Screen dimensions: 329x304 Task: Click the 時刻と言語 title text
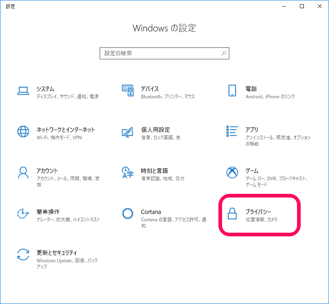(154, 171)
